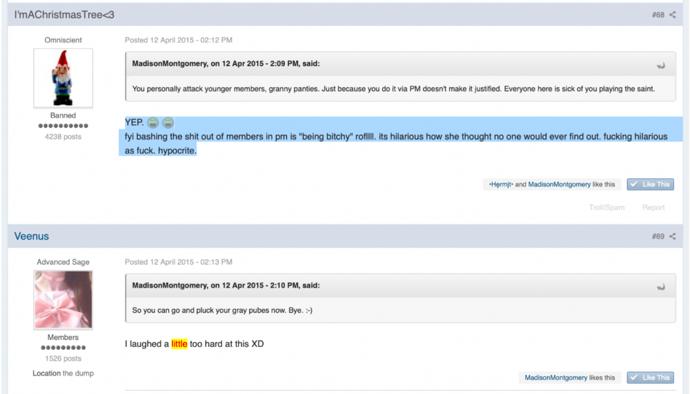Image resolution: width=692 pixels, height=394 pixels.
Task: Click the second laughing emoji after YEP.
Action: click(x=167, y=122)
